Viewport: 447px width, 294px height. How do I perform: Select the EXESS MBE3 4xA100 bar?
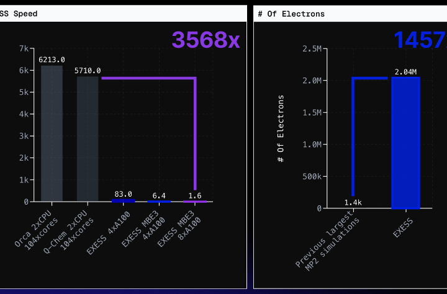click(159, 201)
